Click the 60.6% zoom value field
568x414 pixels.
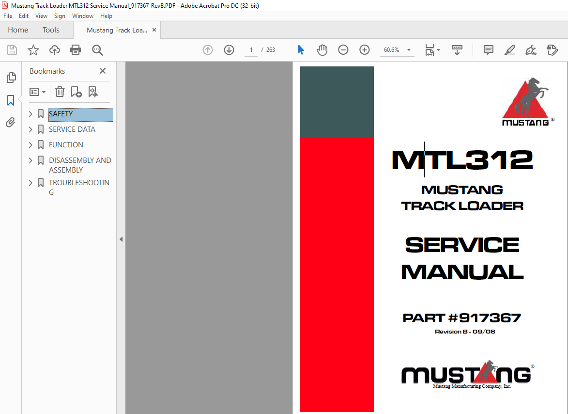pyautogui.click(x=391, y=49)
